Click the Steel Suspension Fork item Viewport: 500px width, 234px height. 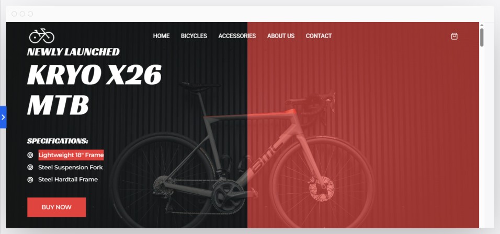click(71, 167)
